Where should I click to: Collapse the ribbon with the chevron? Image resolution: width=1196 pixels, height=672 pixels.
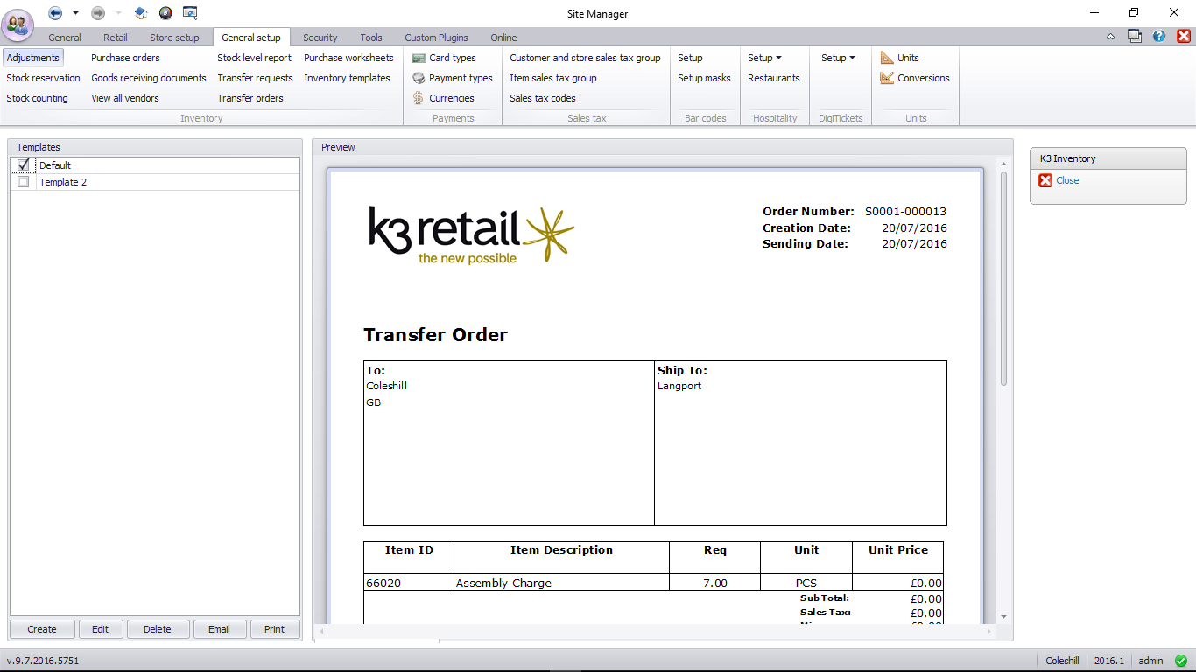coord(1111,37)
